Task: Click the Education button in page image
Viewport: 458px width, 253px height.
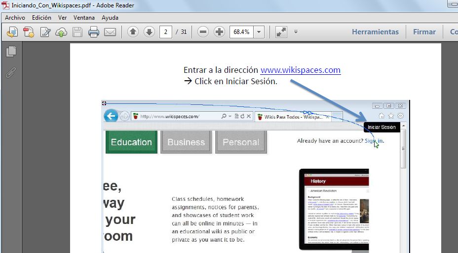Action: click(x=131, y=142)
